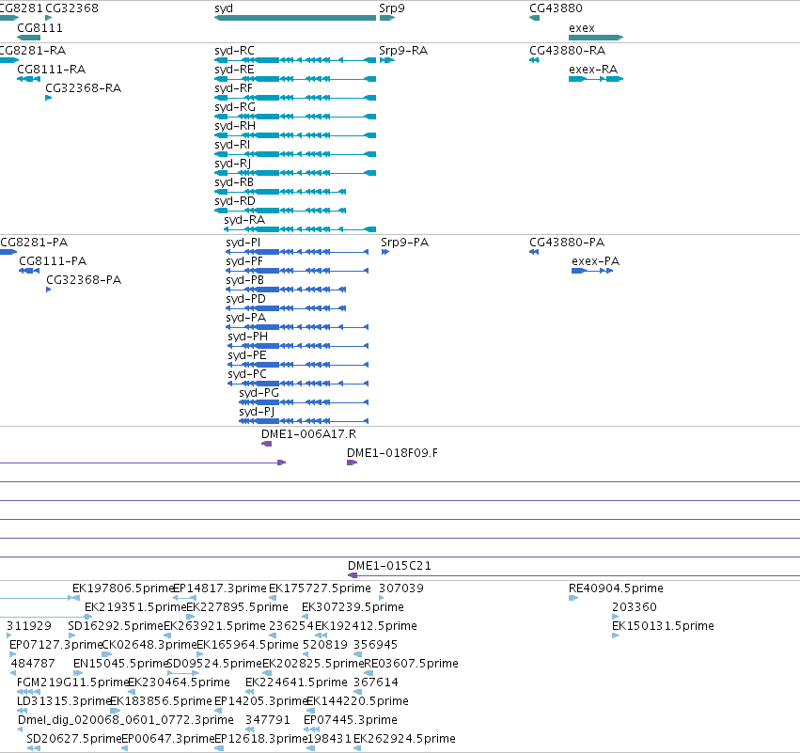This screenshot has width=800, height=753.
Task: Select transcript syd-RD
Action: [280, 211]
